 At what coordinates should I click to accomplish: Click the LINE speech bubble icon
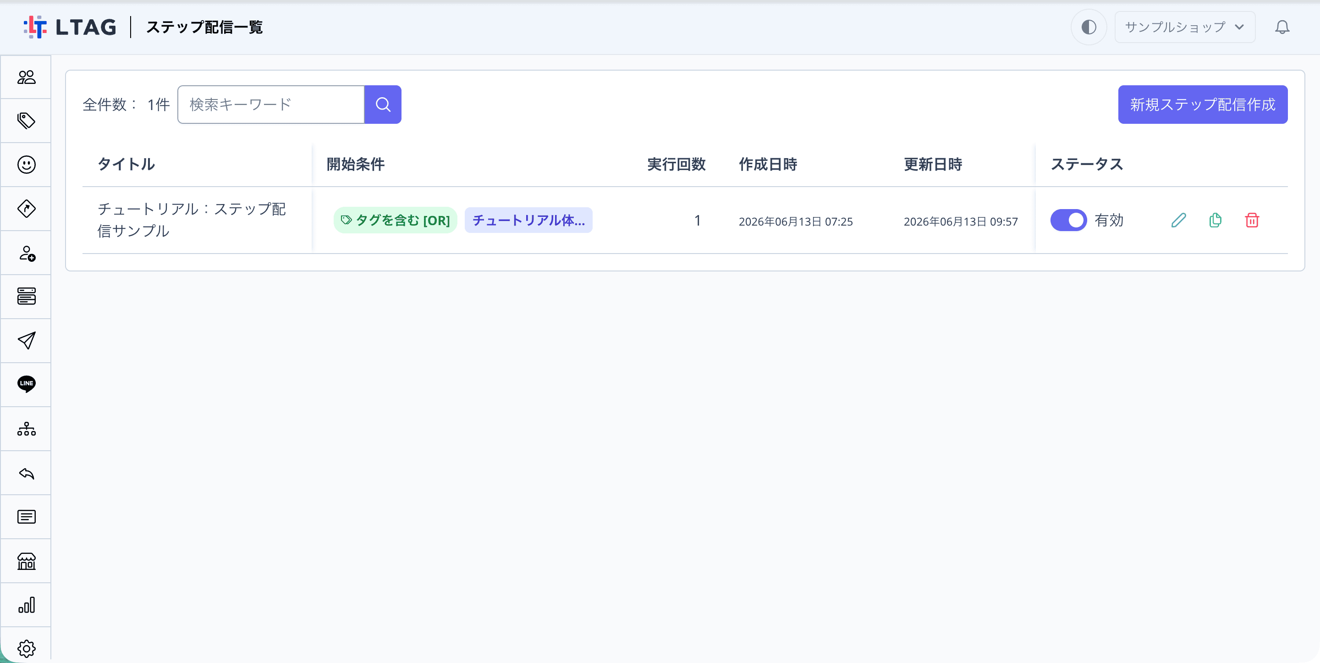coord(26,384)
